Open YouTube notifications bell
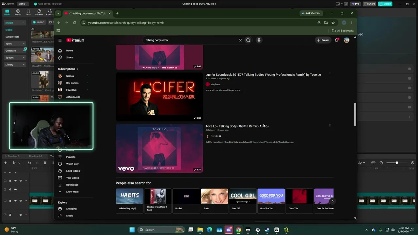Image resolution: width=418 pixels, height=235 pixels. (x=336, y=40)
